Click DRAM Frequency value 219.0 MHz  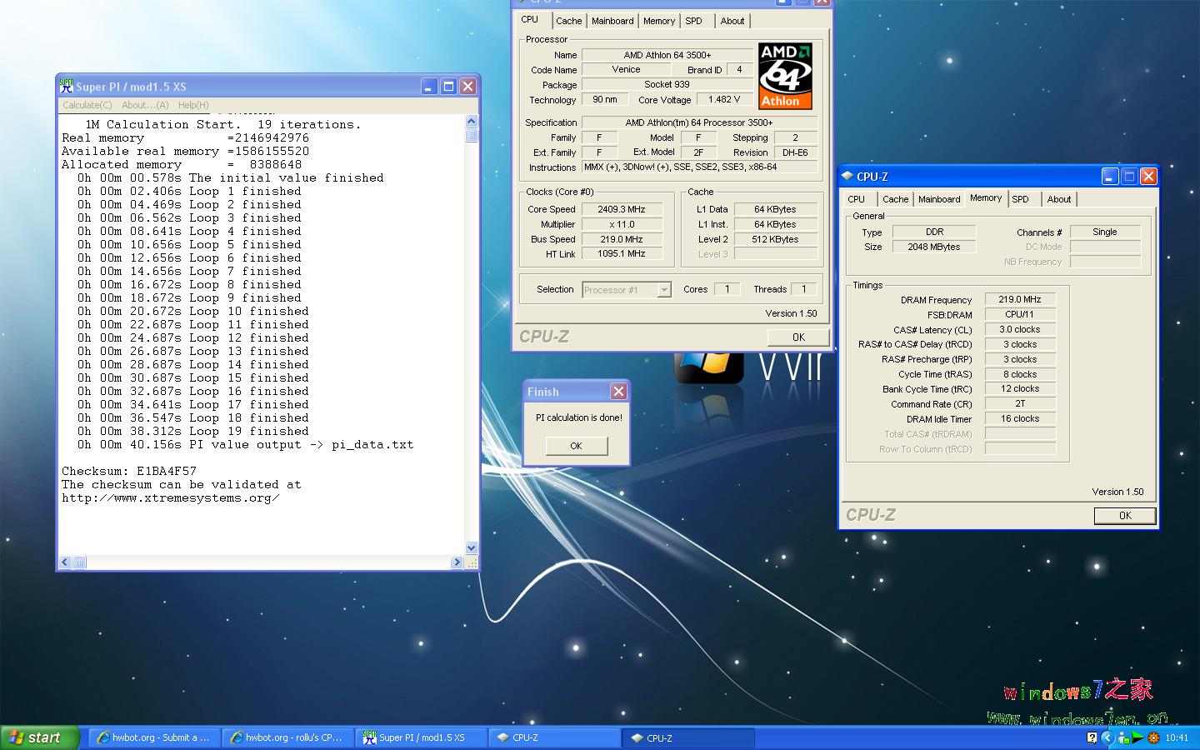click(1020, 299)
